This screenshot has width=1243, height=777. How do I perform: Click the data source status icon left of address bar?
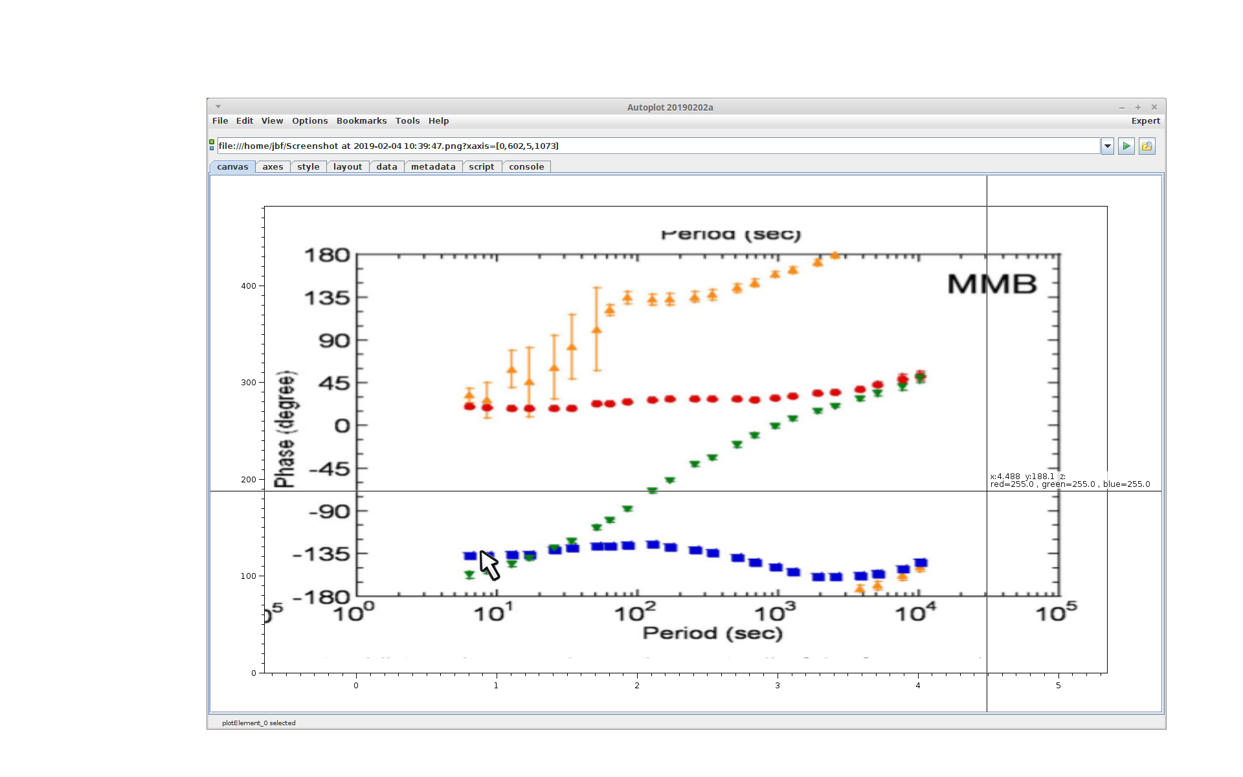coord(212,145)
